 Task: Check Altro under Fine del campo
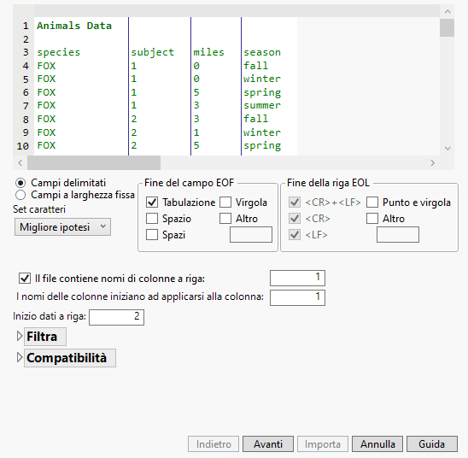(225, 218)
